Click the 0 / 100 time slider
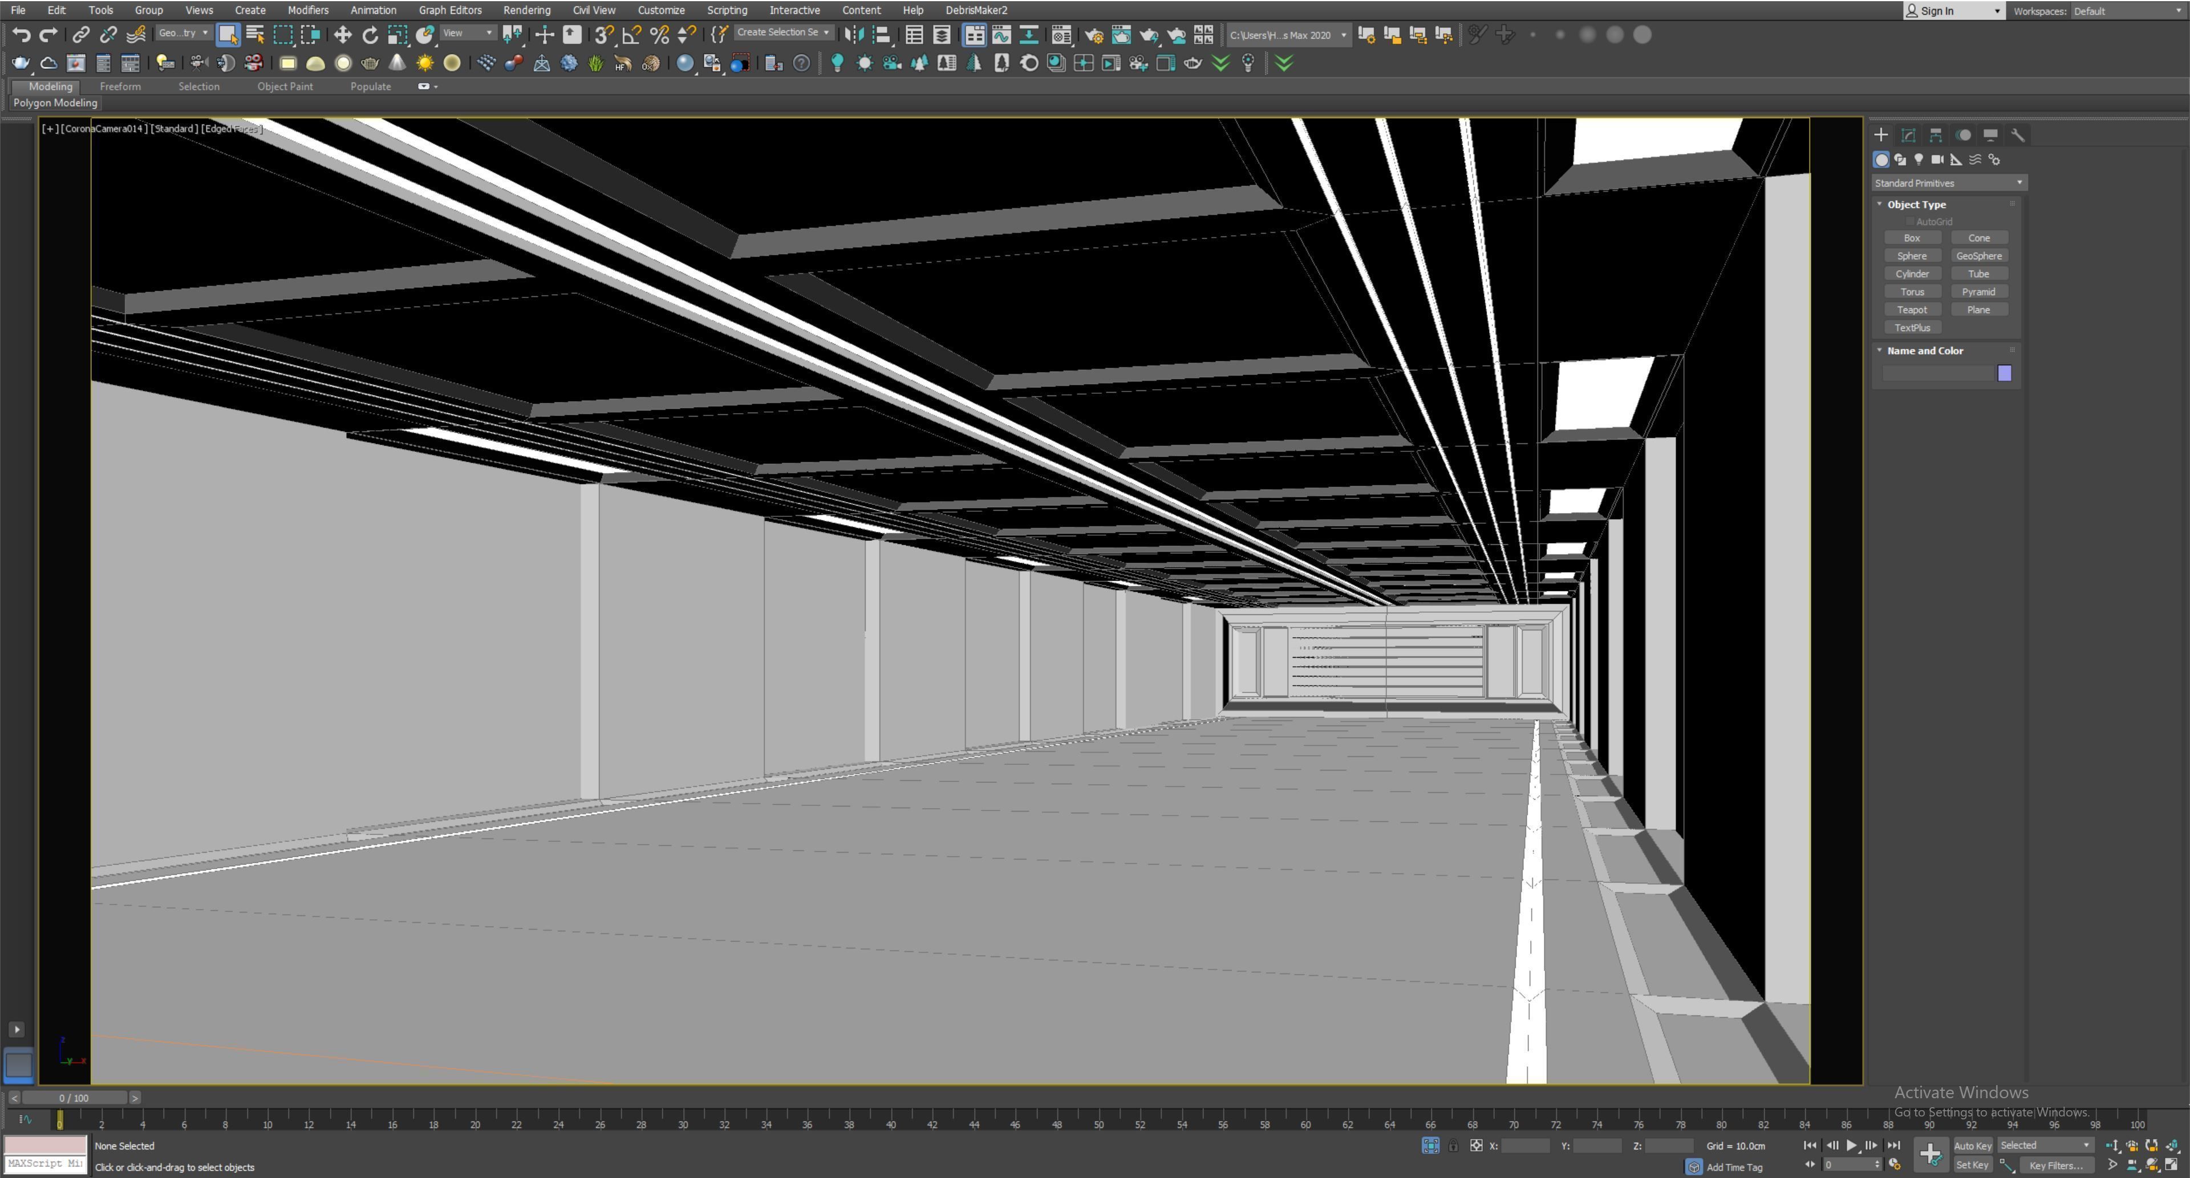The height and width of the screenshot is (1178, 2190). pyautogui.click(x=74, y=1098)
